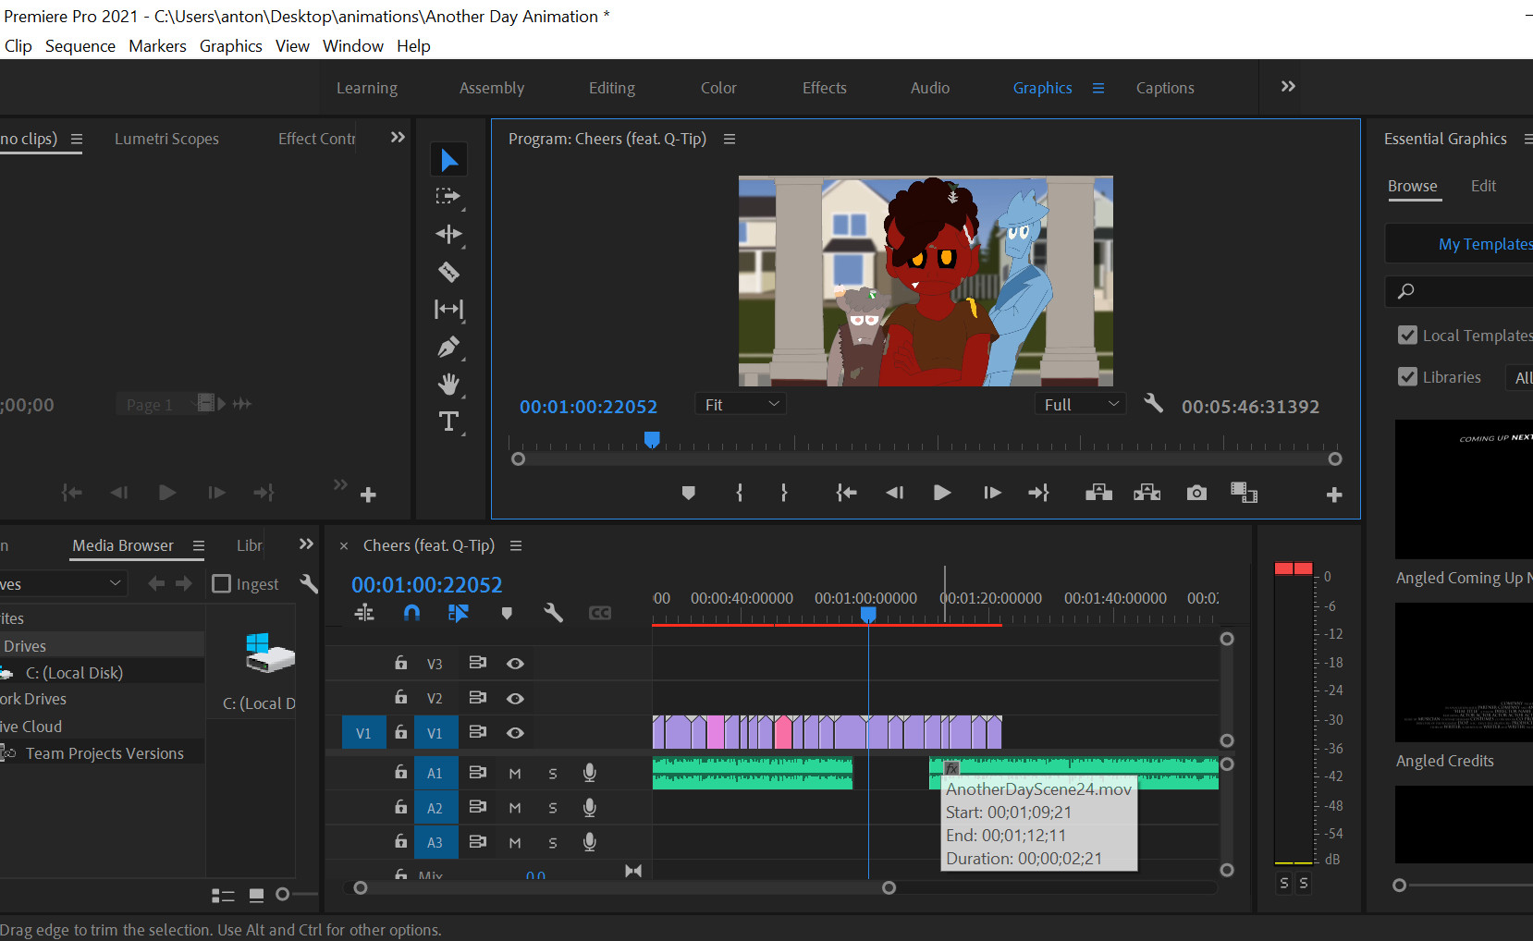Hide V2 track output eye
The image size is (1533, 941).
[515, 699]
